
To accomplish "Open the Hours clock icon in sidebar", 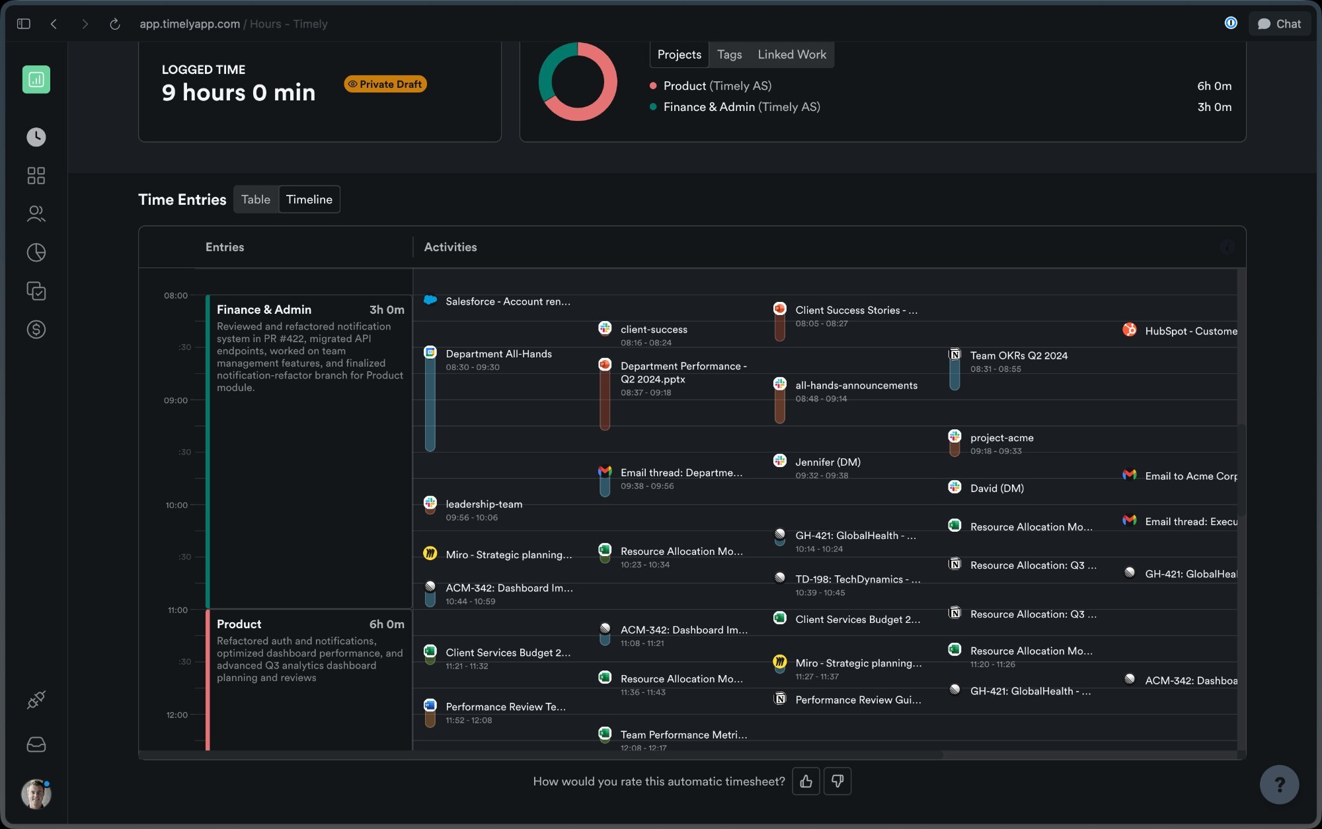I will 36,137.
